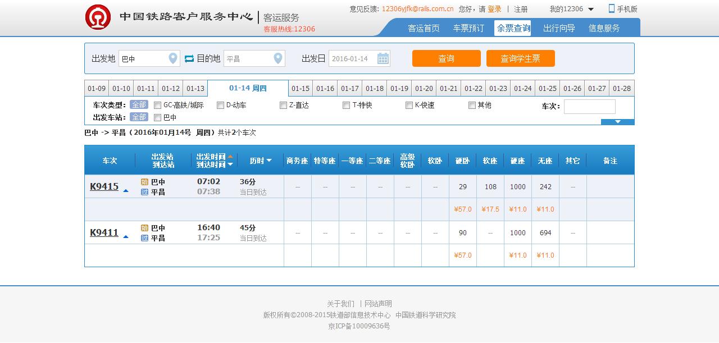
Task: Toggle the K-快速 train type checkbox
Action: tap(409, 106)
